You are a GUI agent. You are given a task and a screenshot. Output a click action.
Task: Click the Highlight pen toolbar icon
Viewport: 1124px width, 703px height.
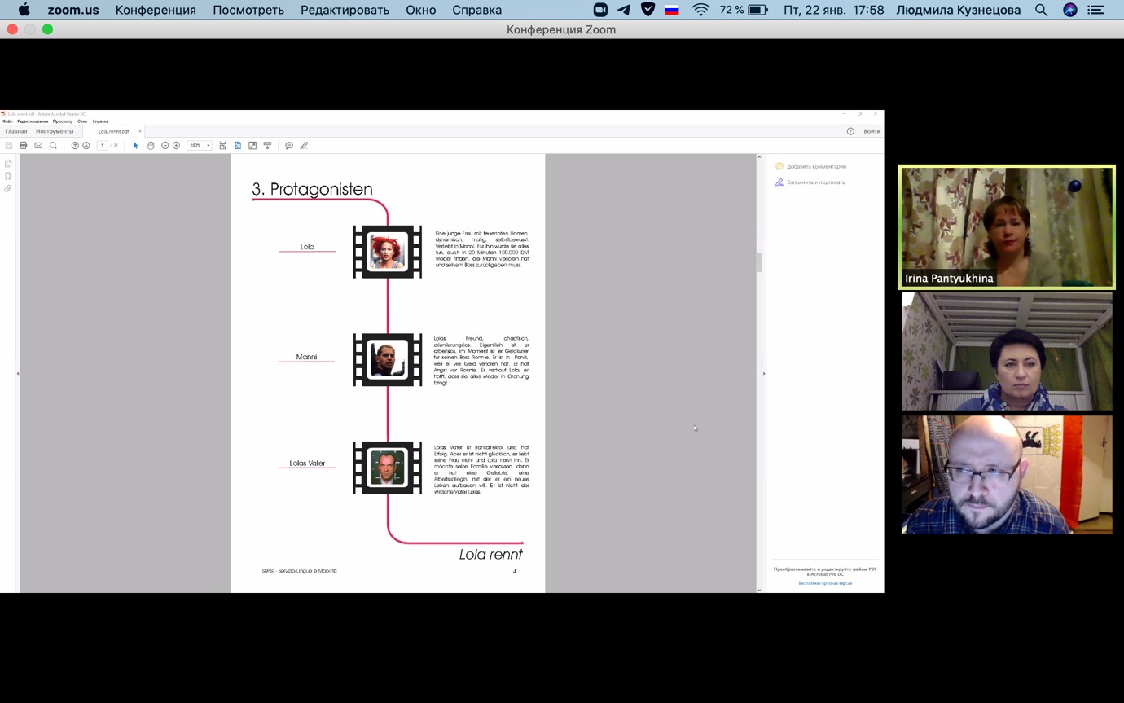pos(304,146)
